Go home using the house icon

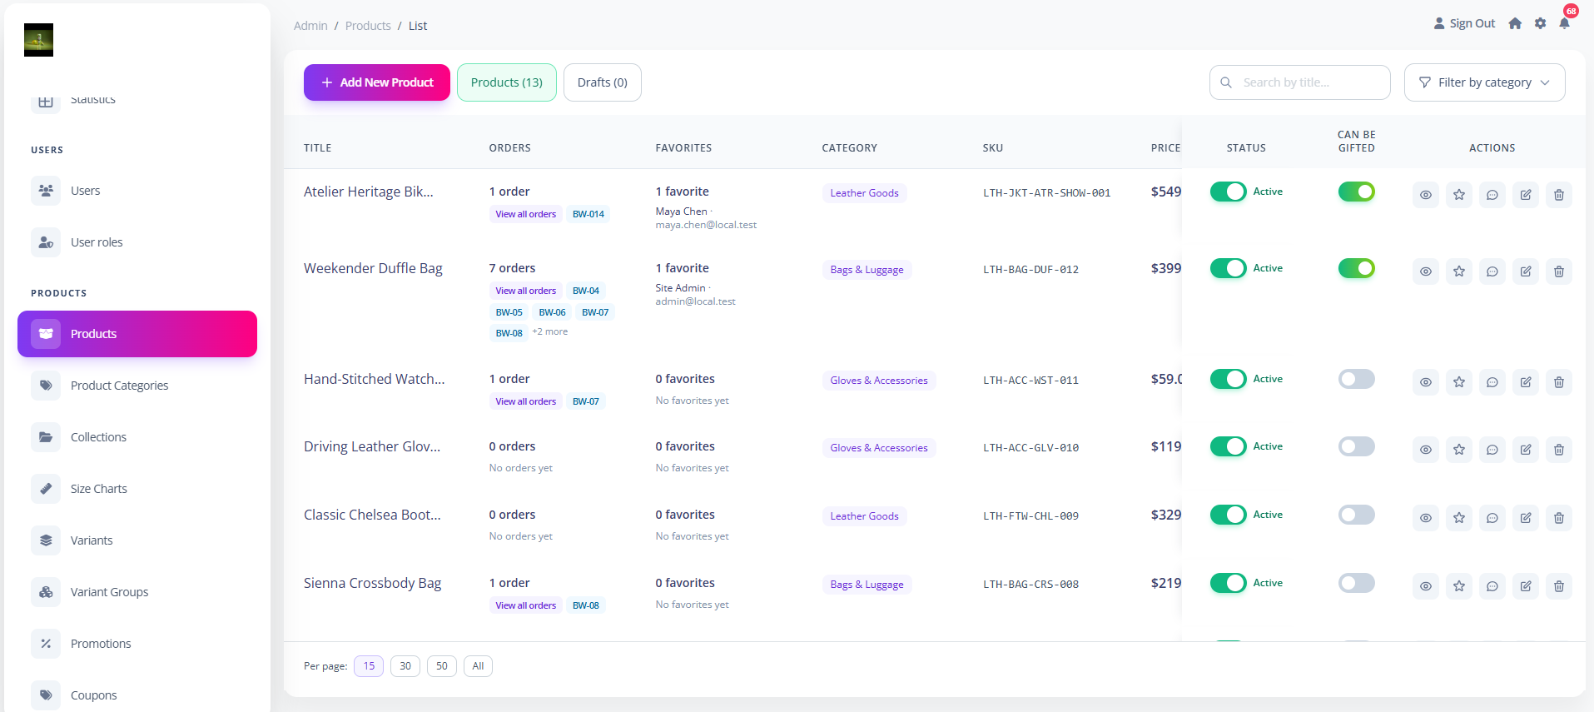[1515, 23]
